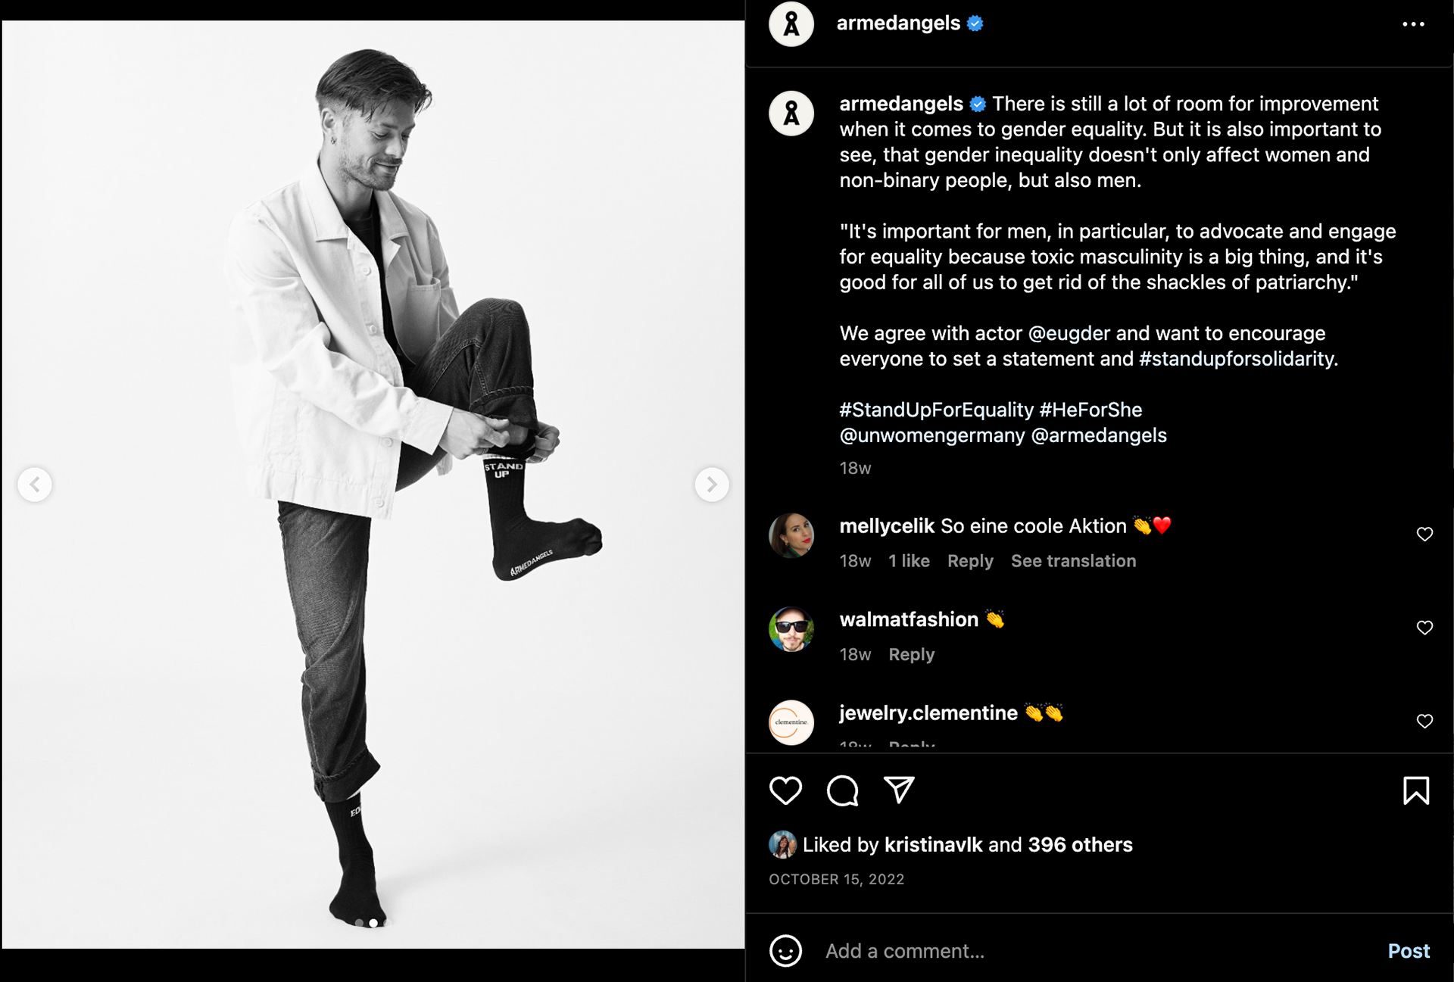Open mellycelik's profile picture
The image size is (1454, 982).
(791, 535)
